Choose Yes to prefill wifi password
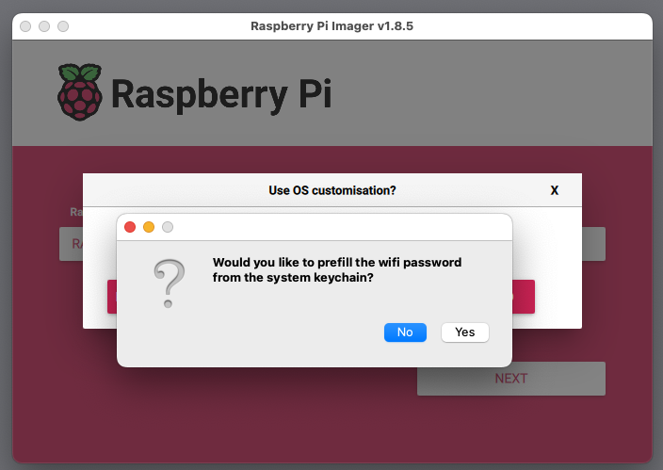 [x=464, y=332]
